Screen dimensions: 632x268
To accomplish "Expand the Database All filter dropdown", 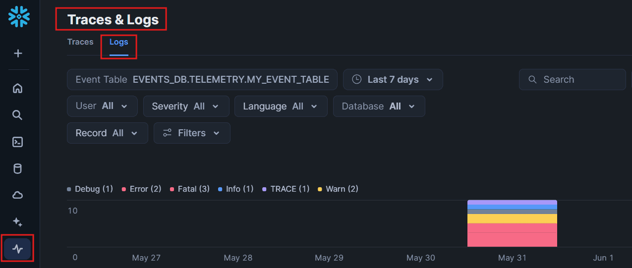I will coord(379,106).
